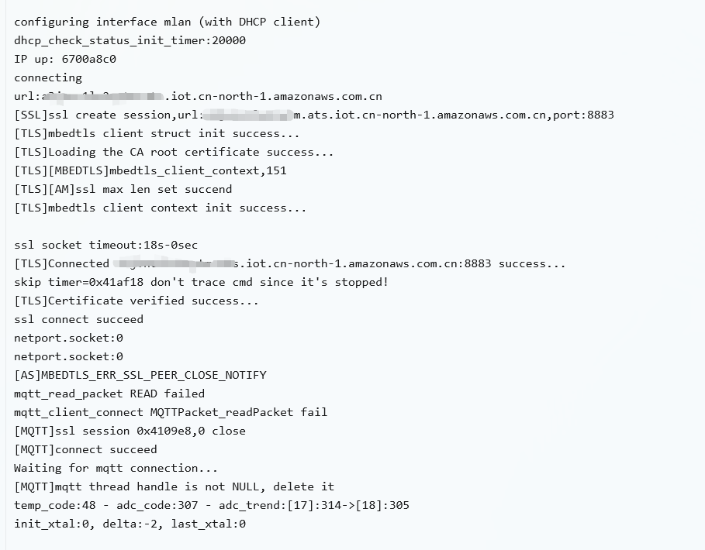Click the 'configuring interface mlan' log line
Viewport: 705px width, 550px height.
coord(168,22)
